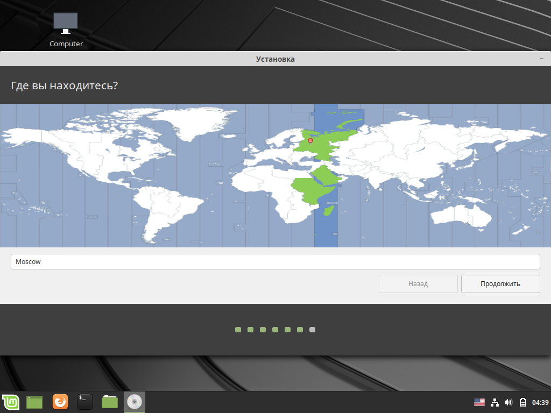
Task: Minimize the Установка window
Action: (542, 59)
